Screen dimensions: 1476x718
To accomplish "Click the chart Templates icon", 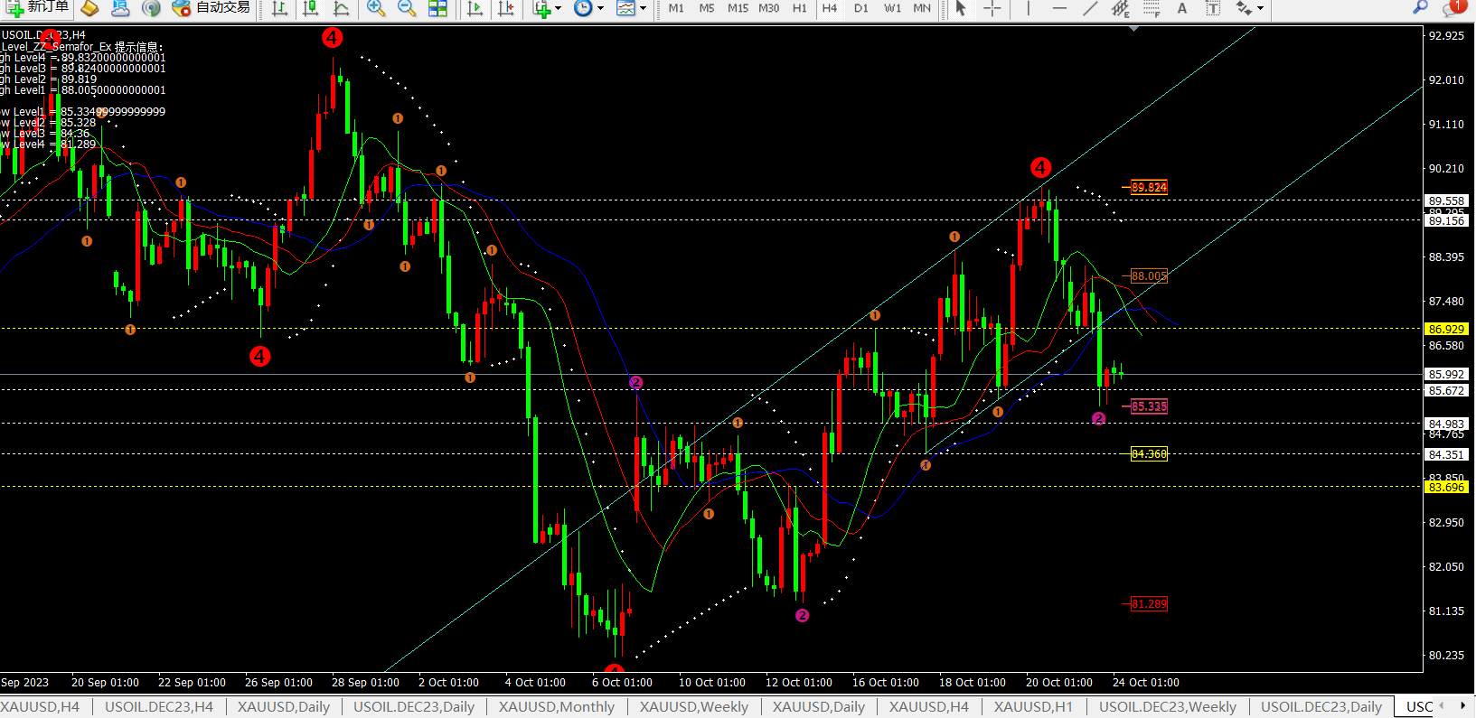I will point(625,8).
